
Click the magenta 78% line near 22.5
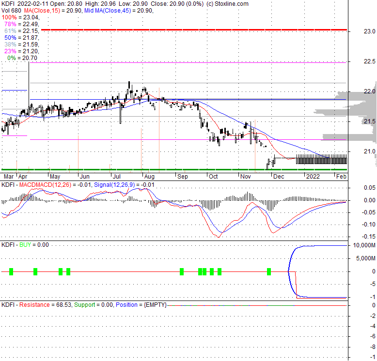point(188,62)
